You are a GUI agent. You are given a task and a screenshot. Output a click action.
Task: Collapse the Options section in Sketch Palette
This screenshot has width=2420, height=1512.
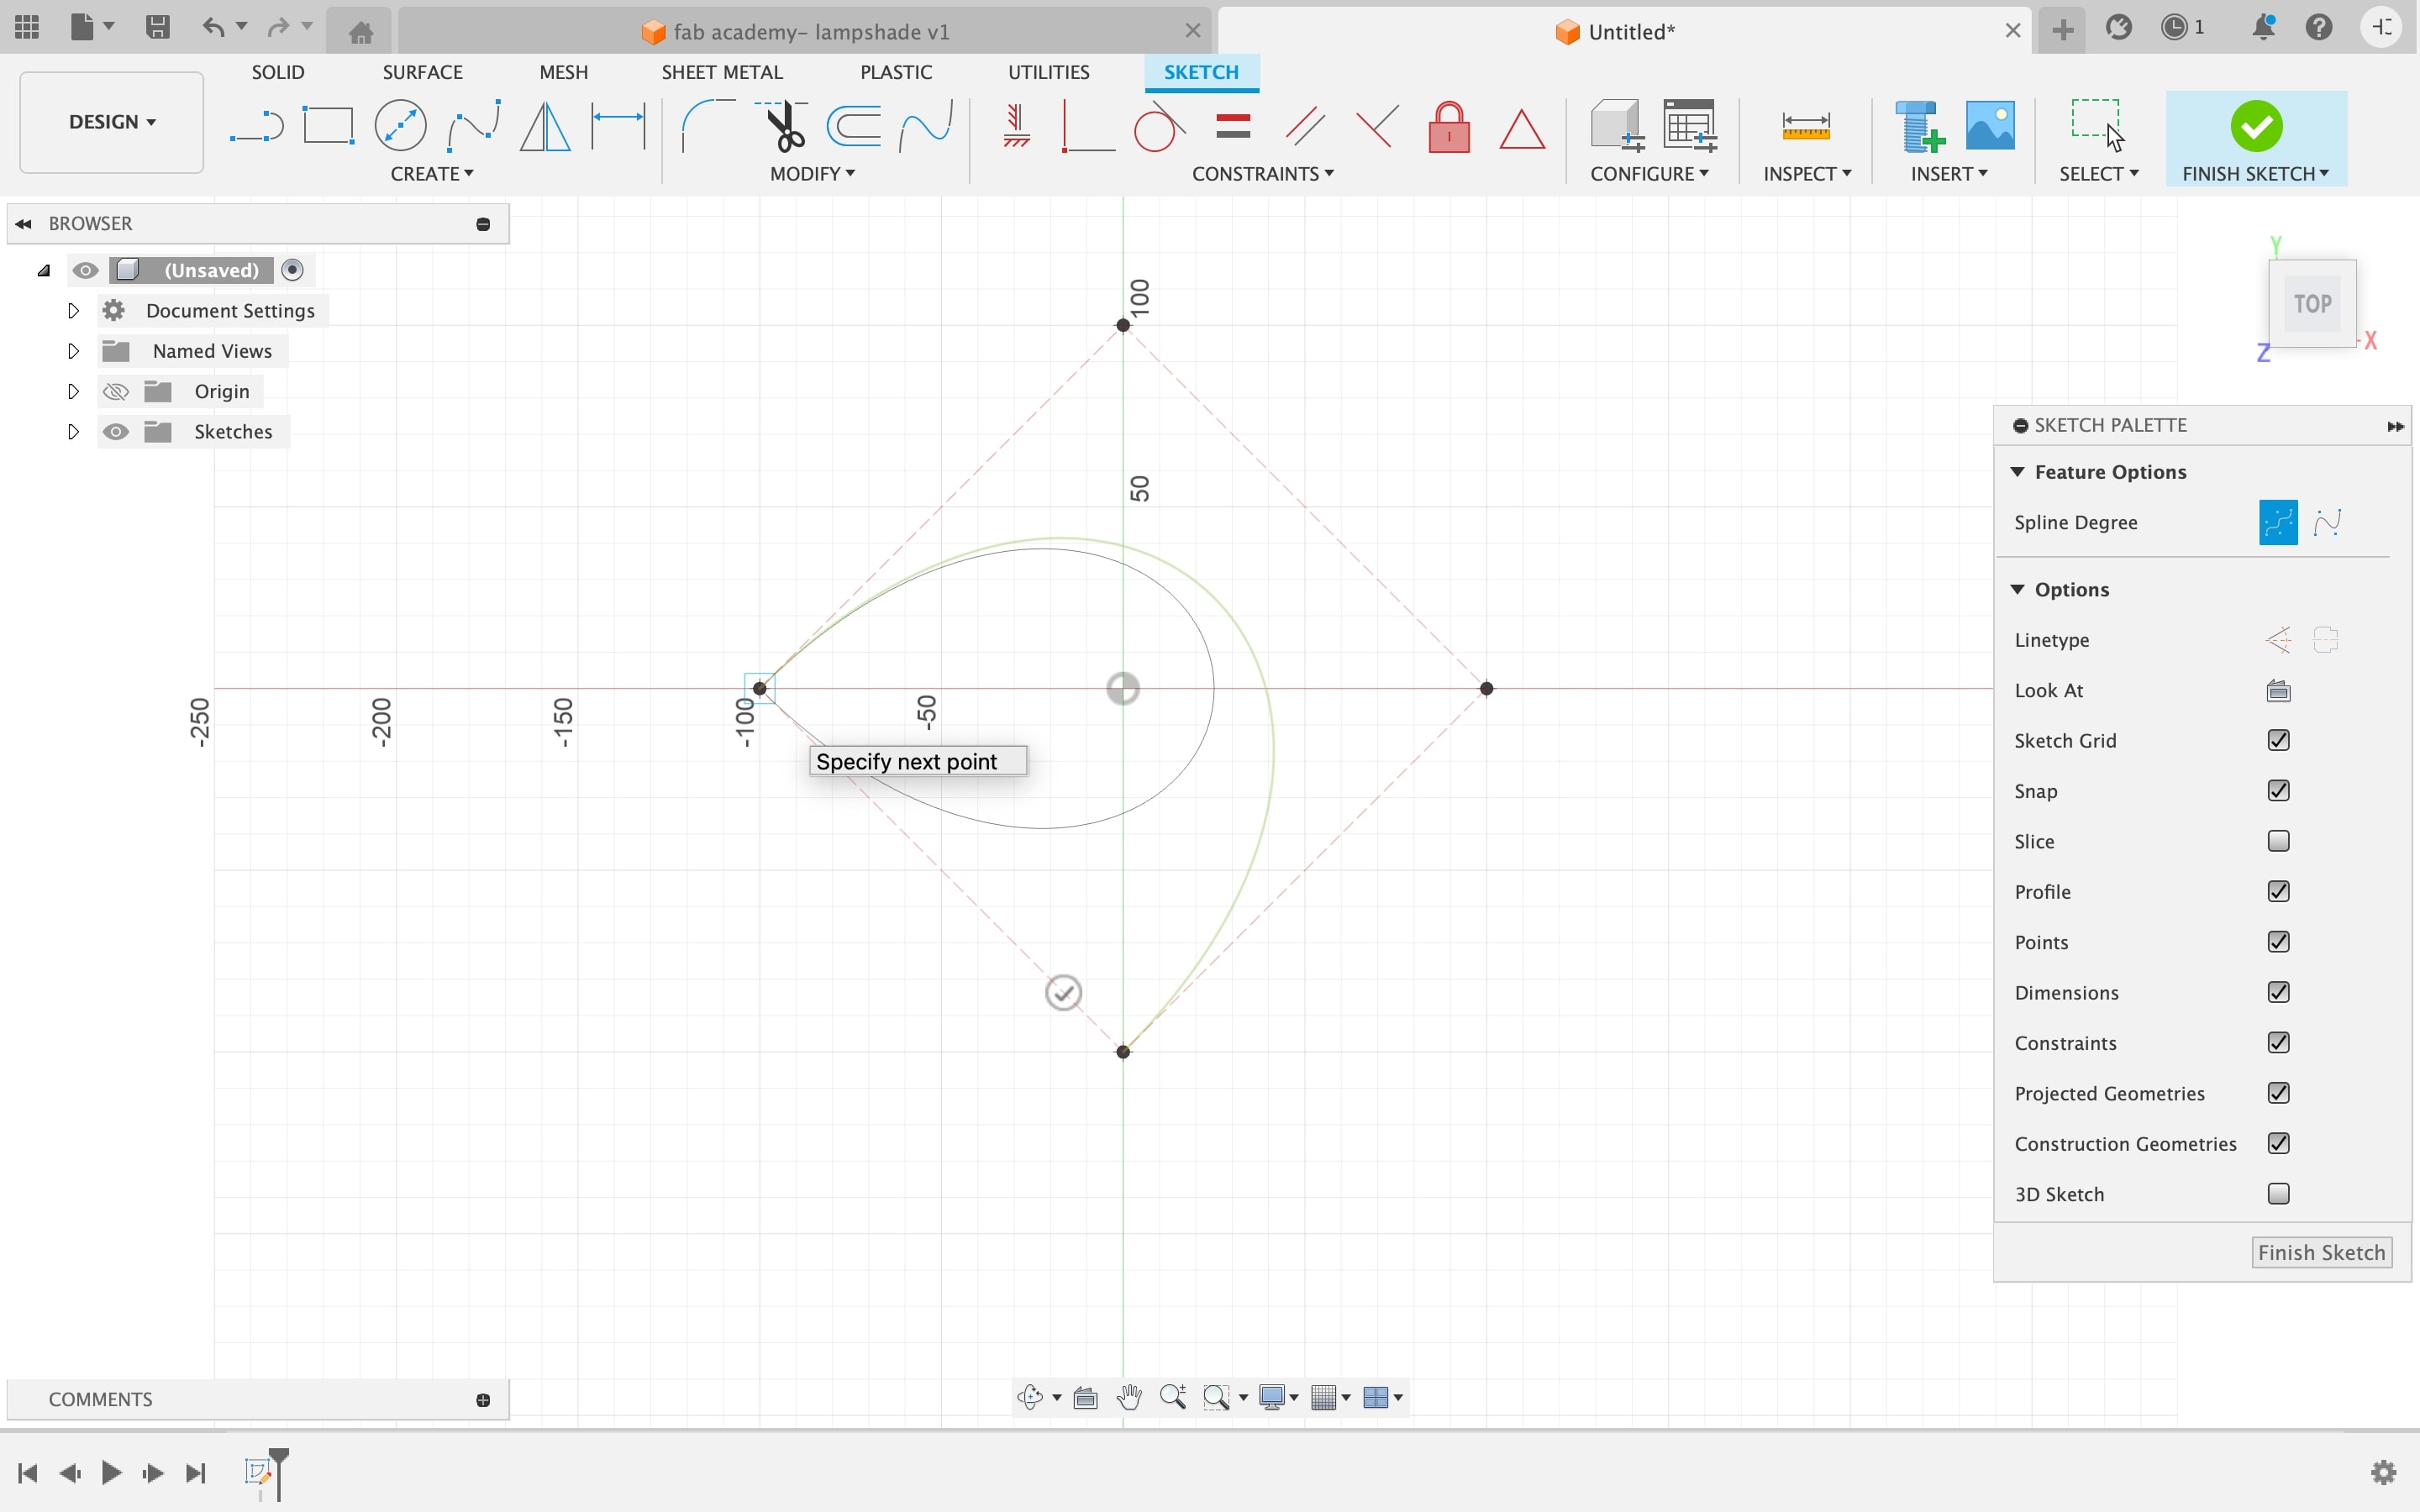(x=2018, y=589)
